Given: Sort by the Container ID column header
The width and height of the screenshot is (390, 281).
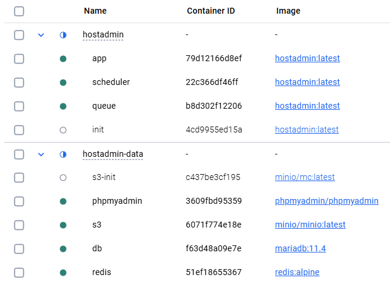Looking at the screenshot, I should click(x=210, y=11).
